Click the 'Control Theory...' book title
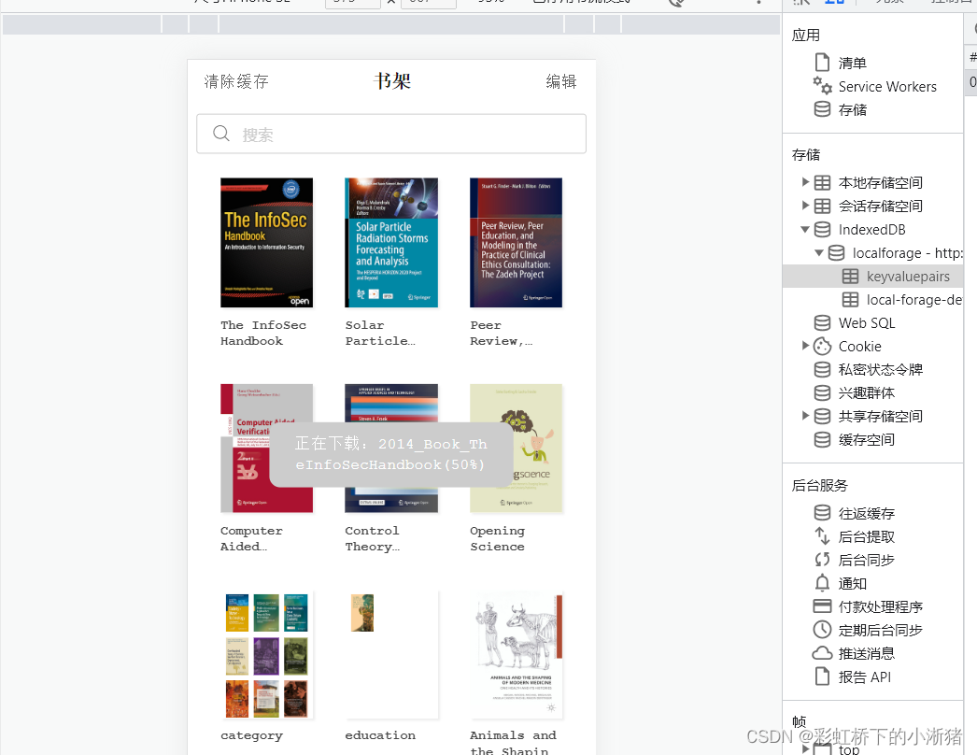The image size is (977, 755). pyautogui.click(x=373, y=538)
